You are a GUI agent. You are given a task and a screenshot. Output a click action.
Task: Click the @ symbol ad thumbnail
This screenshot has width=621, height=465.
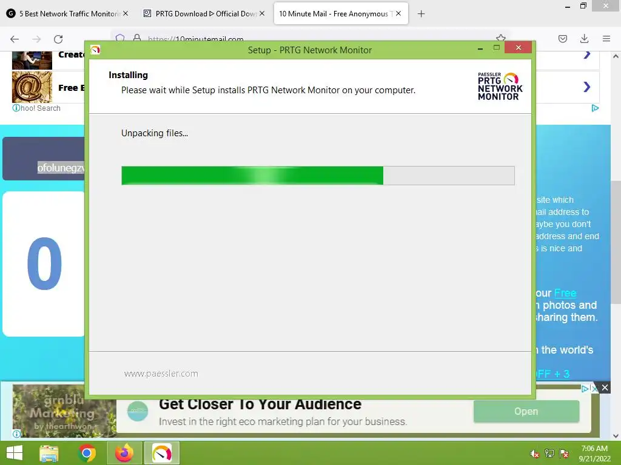point(32,87)
